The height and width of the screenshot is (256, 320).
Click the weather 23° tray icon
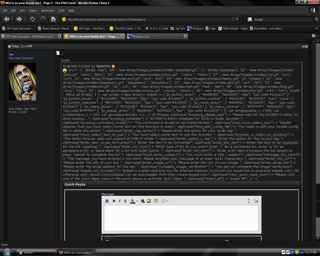pos(292,253)
